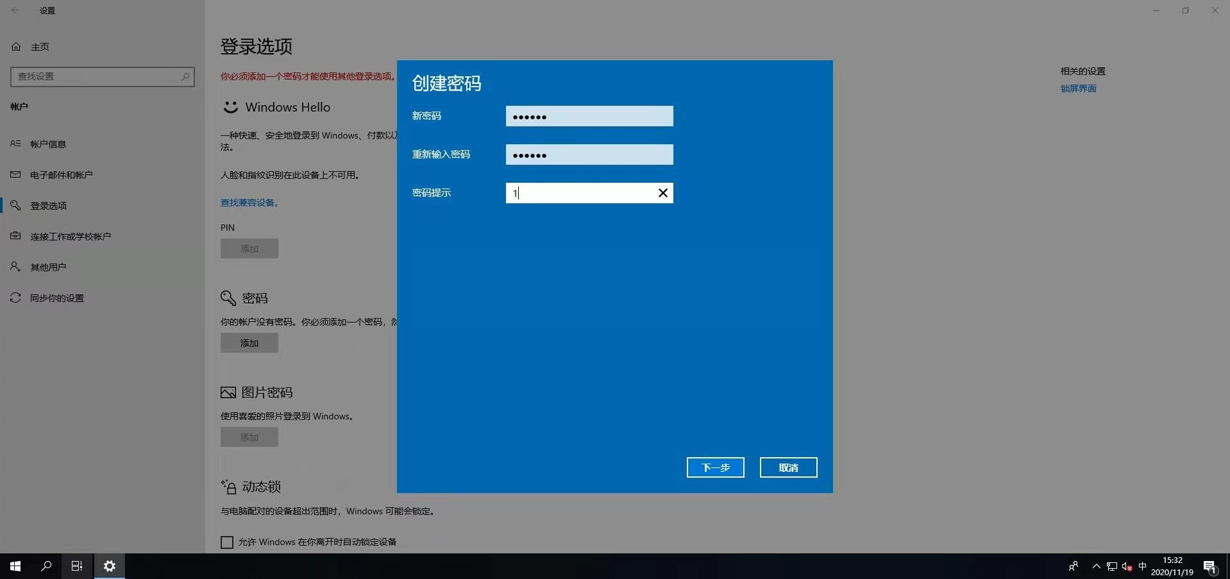
Task: Click 下一步 to continue
Action: [x=715, y=467]
